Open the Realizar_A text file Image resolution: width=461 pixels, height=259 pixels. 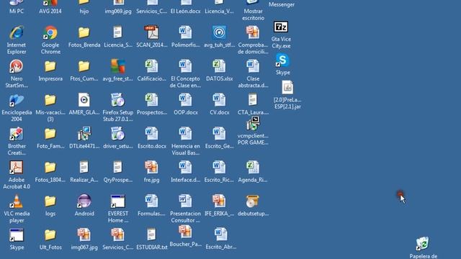coord(84,168)
